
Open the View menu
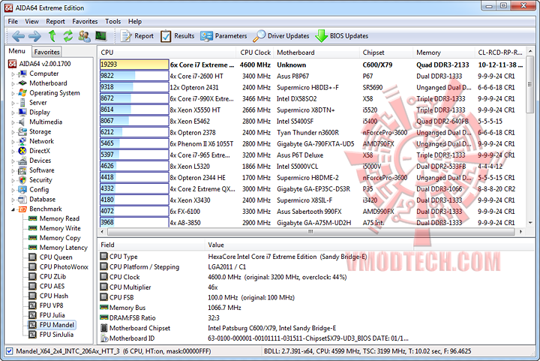tap(31, 21)
